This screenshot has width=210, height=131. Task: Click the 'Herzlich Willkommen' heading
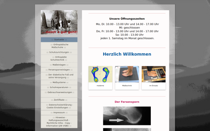point(127,54)
